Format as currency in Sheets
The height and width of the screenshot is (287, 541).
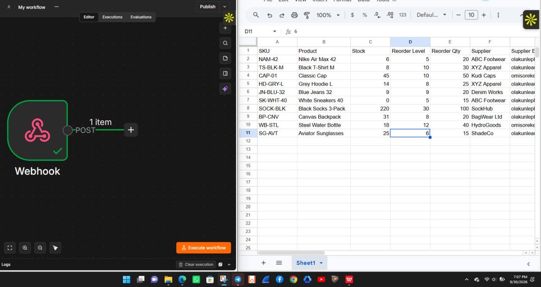pyautogui.click(x=352, y=15)
